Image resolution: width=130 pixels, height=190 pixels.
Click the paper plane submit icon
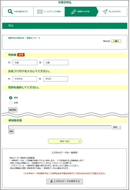click(x=105, y=12)
